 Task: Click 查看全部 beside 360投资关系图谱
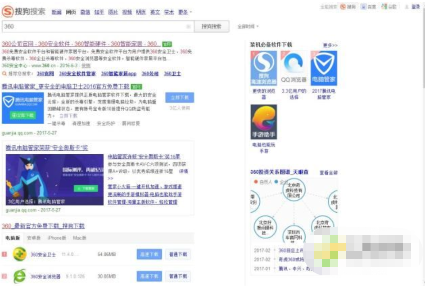pos(329,172)
